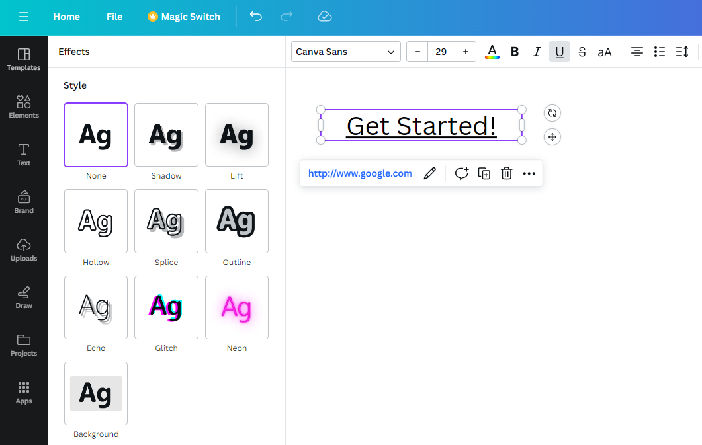Click the font size field showing 29
Image resolution: width=702 pixels, height=445 pixels.
[x=441, y=52]
